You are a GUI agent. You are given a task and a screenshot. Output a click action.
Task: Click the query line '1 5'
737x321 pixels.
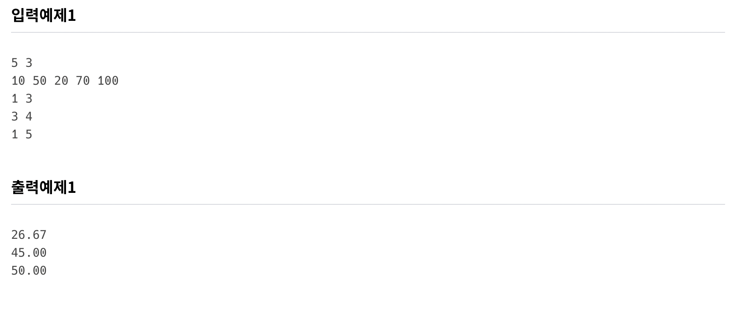coord(22,135)
